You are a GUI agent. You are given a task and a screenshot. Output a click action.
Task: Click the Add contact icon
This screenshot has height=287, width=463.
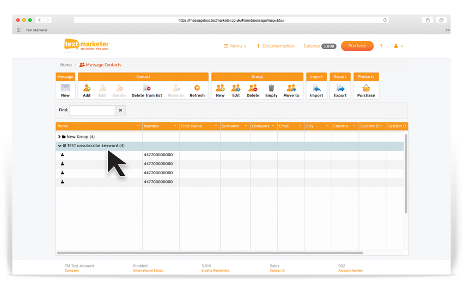pyautogui.click(x=87, y=88)
